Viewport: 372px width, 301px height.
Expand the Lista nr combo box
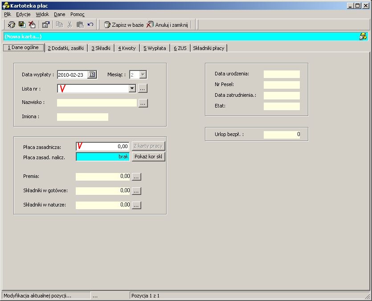pos(132,89)
